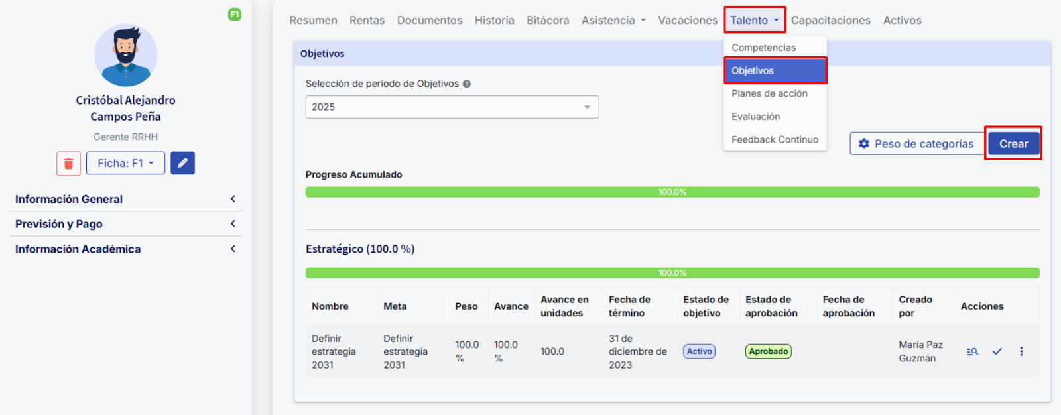The image size is (1061, 415).
Task: Click help icon beside Selección de periodo
Action: (467, 84)
